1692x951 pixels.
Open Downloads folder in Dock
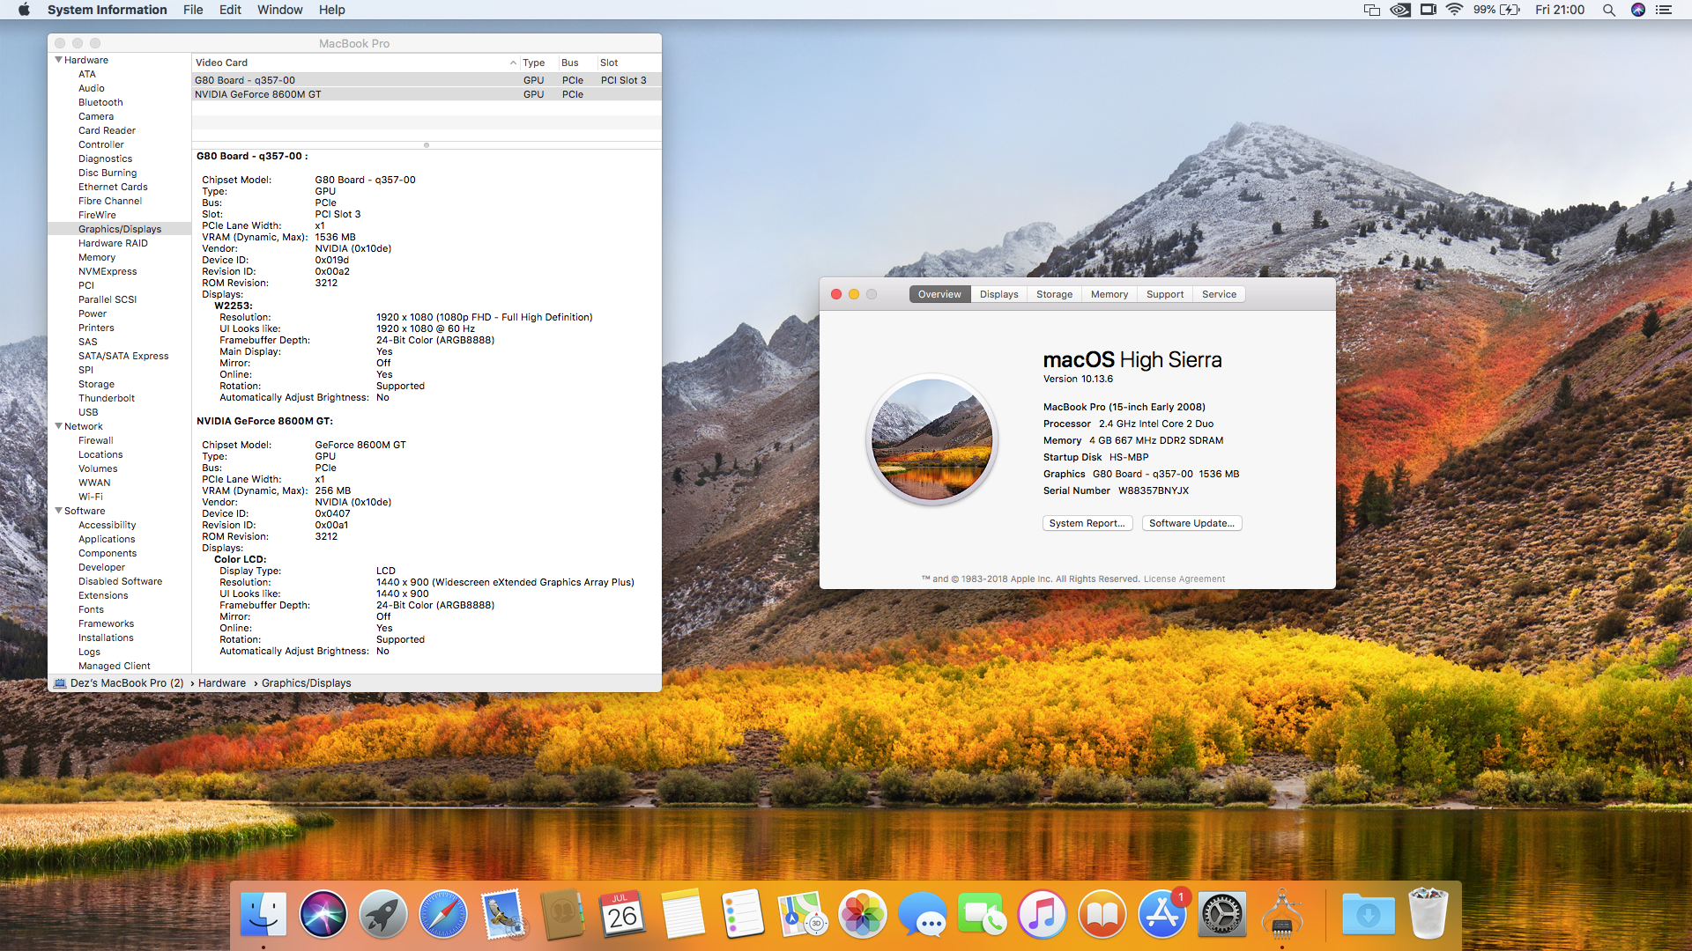pos(1369,915)
